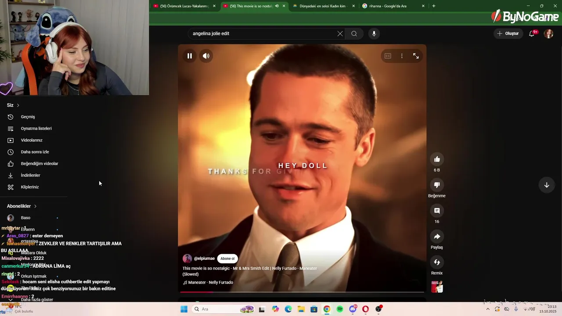Subscribe with the Abone ol button

click(227, 259)
